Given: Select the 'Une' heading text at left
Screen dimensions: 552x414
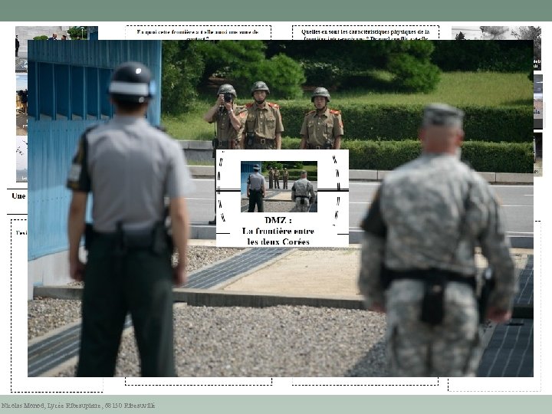Looking at the screenshot, I should coord(18,196).
